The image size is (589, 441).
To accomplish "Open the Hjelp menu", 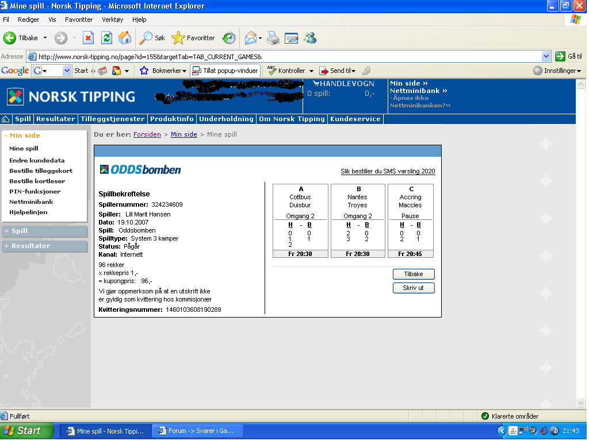I will click(139, 20).
